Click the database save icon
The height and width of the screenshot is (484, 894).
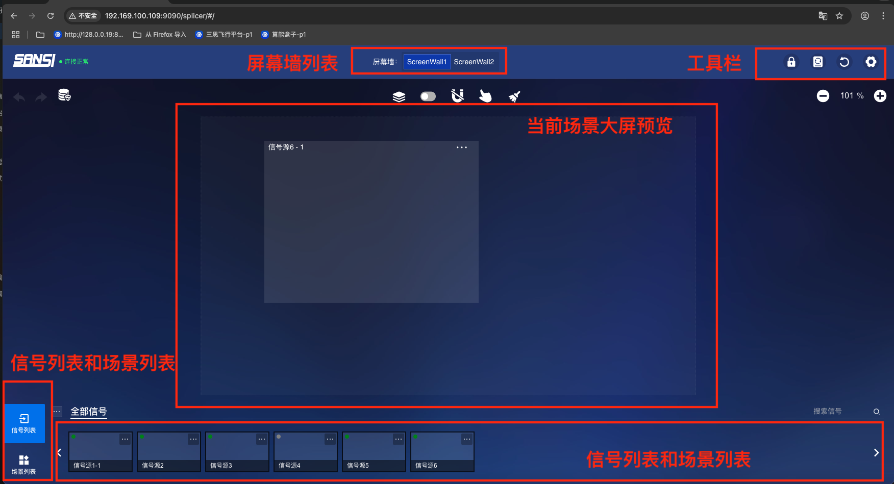point(64,95)
